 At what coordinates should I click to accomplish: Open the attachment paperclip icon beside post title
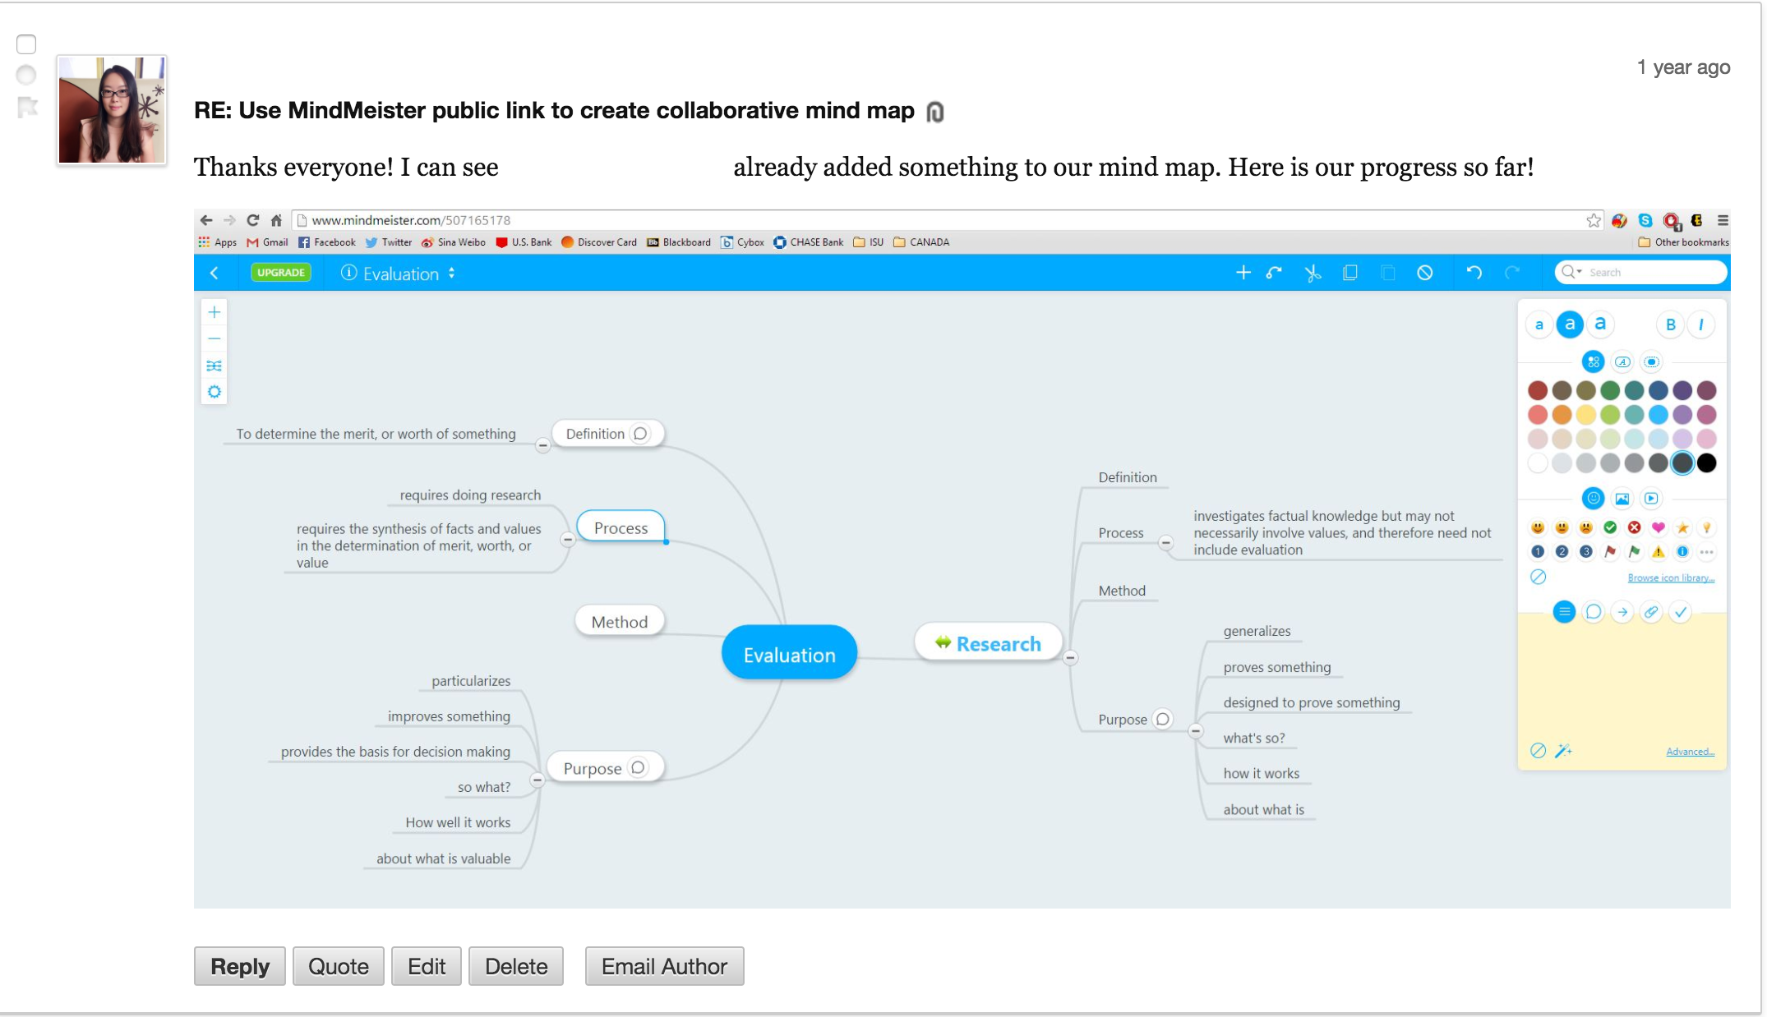[935, 112]
